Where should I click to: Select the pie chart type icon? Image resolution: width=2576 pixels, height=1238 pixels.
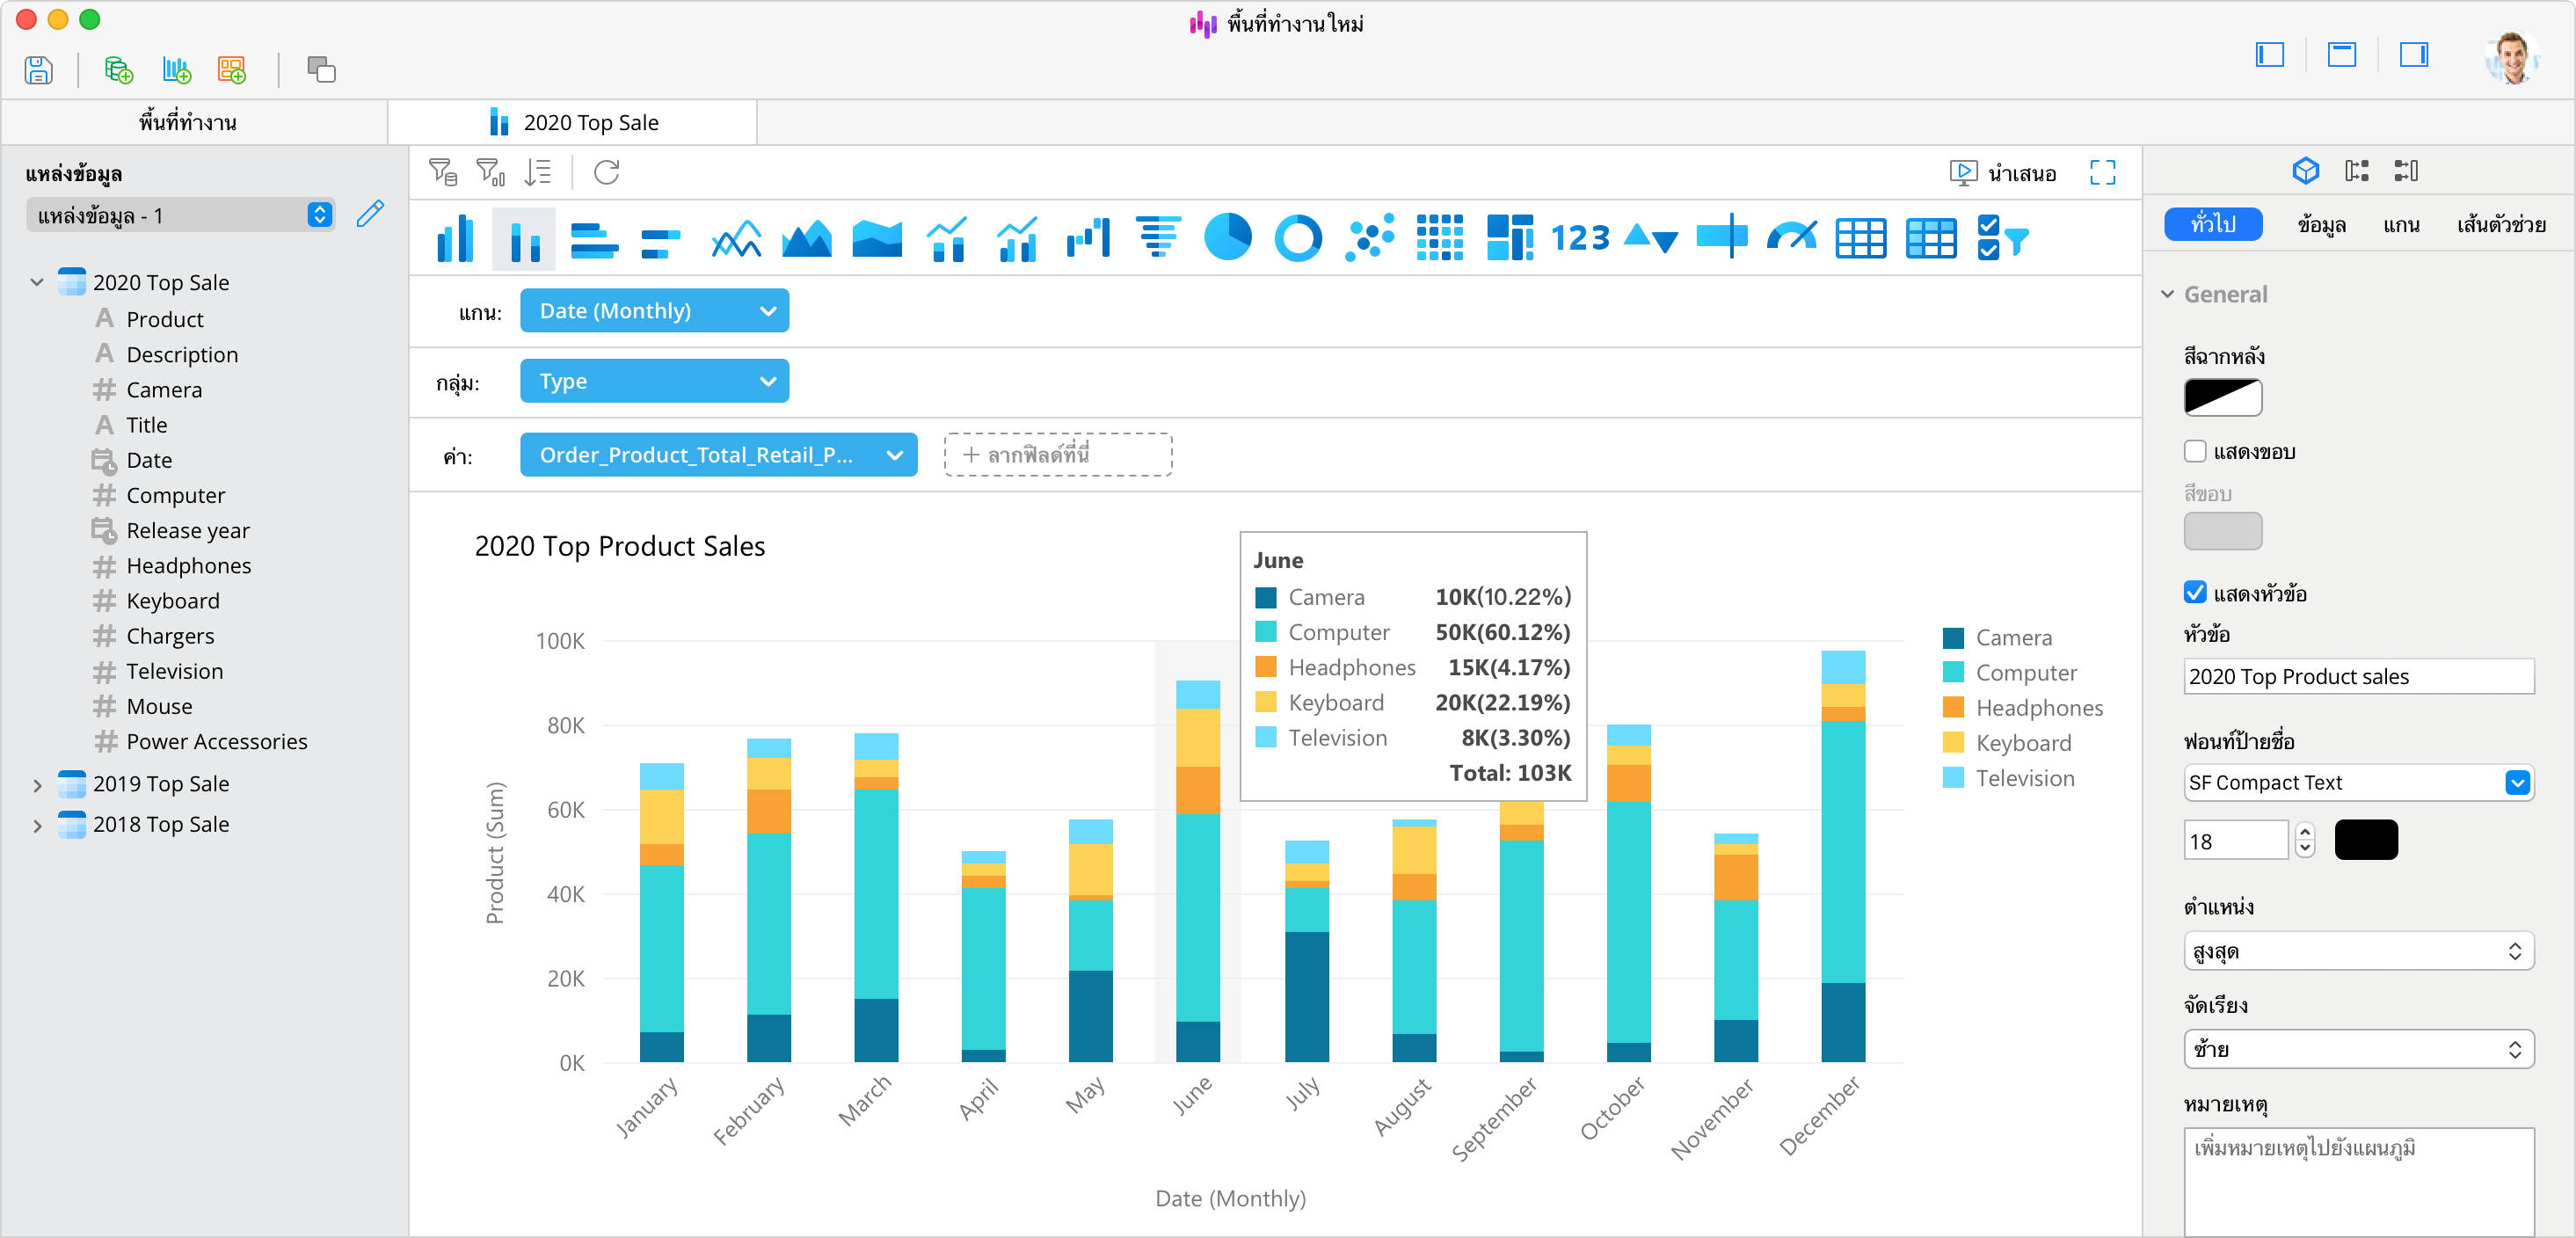click(x=1227, y=238)
